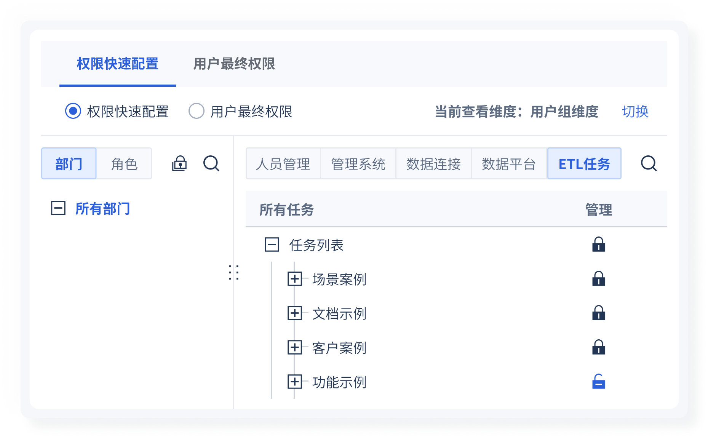Select the 角色 tab
Image resolution: width=708 pixels, height=441 pixels.
coord(124,163)
